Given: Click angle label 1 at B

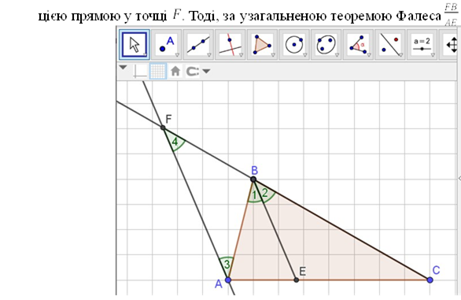Looking at the screenshot, I should click(255, 194).
